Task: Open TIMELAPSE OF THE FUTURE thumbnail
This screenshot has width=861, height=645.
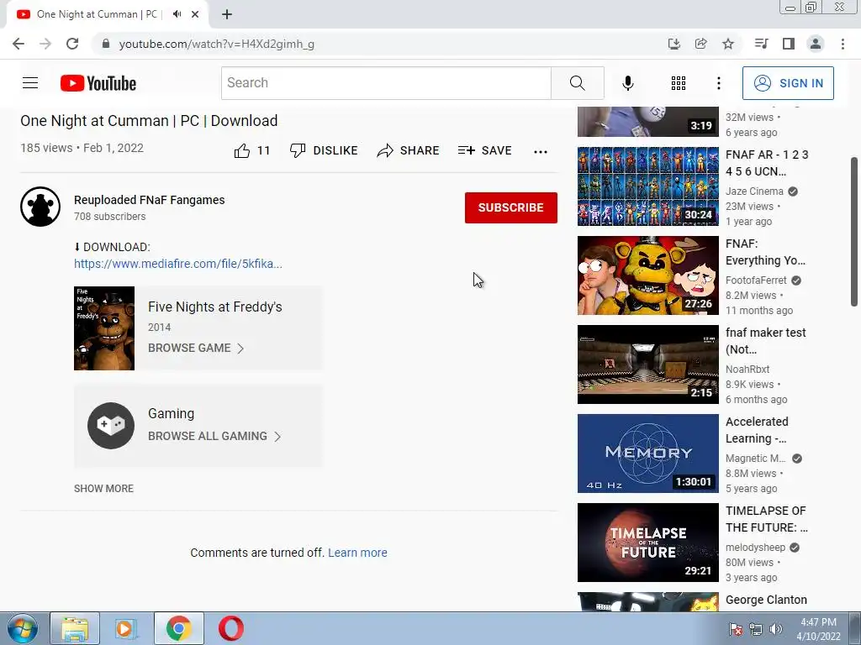Action: pyautogui.click(x=648, y=543)
